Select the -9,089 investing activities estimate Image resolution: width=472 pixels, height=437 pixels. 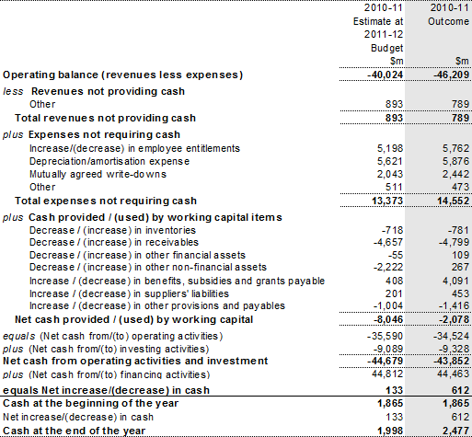click(x=388, y=349)
